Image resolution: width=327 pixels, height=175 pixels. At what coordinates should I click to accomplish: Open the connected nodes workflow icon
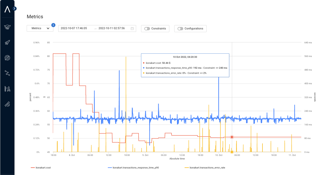click(x=7, y=73)
